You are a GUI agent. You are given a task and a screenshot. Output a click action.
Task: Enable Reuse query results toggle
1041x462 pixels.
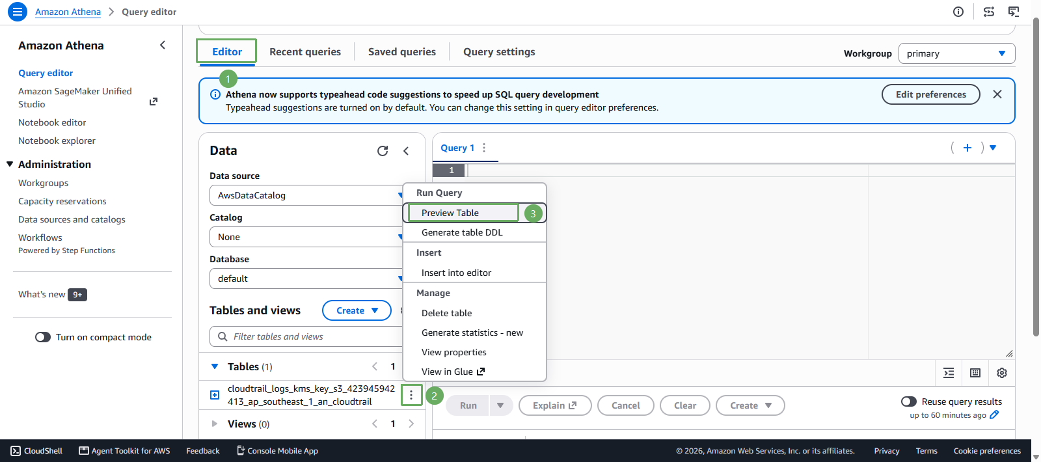pyautogui.click(x=909, y=401)
